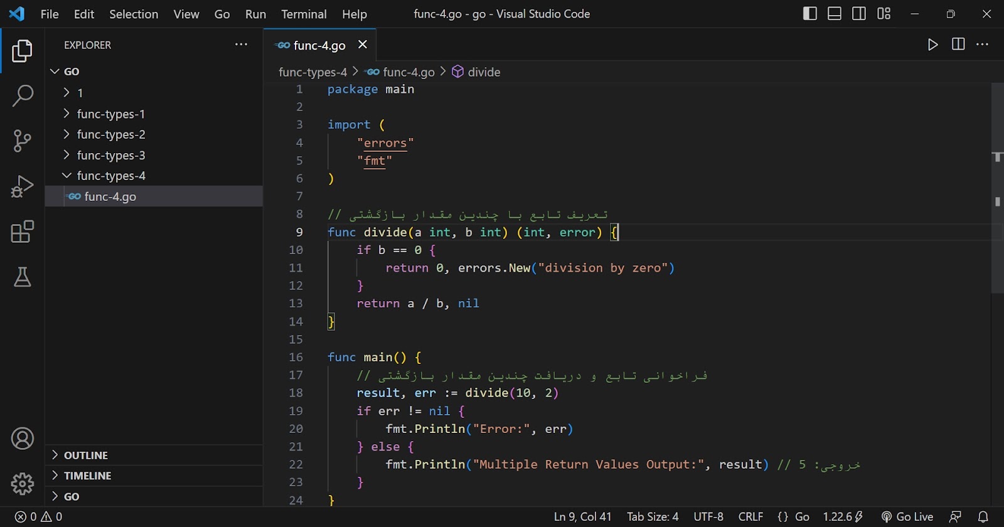Select Go language mode in status bar
This screenshot has height=527, width=1004.
coord(802,517)
